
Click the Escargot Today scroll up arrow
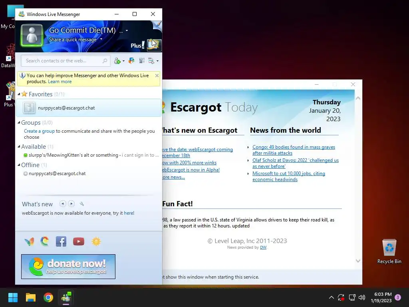(358, 98)
